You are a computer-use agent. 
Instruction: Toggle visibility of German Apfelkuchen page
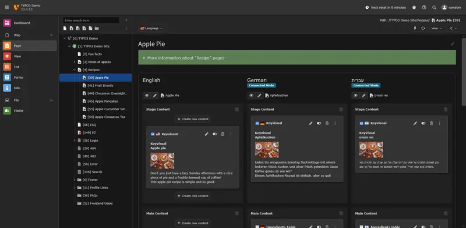pyautogui.click(x=251, y=96)
